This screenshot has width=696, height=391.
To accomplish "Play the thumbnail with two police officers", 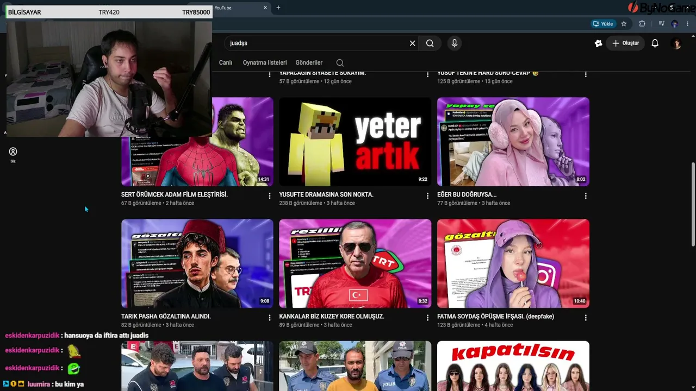I will point(355,366).
